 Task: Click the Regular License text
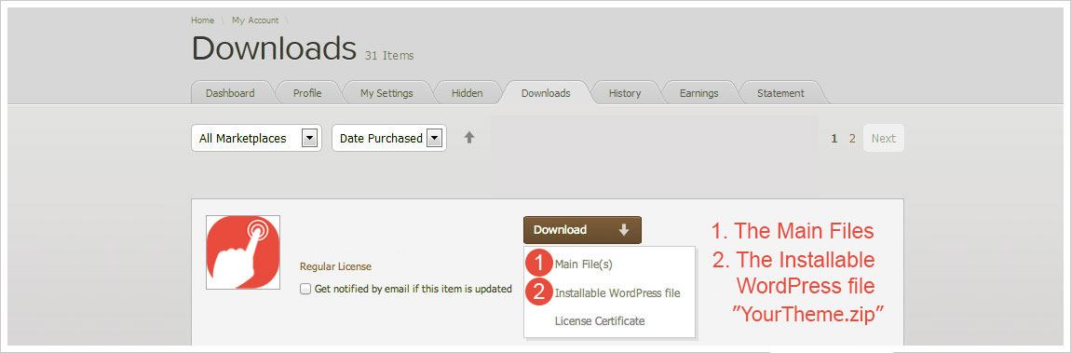click(335, 267)
